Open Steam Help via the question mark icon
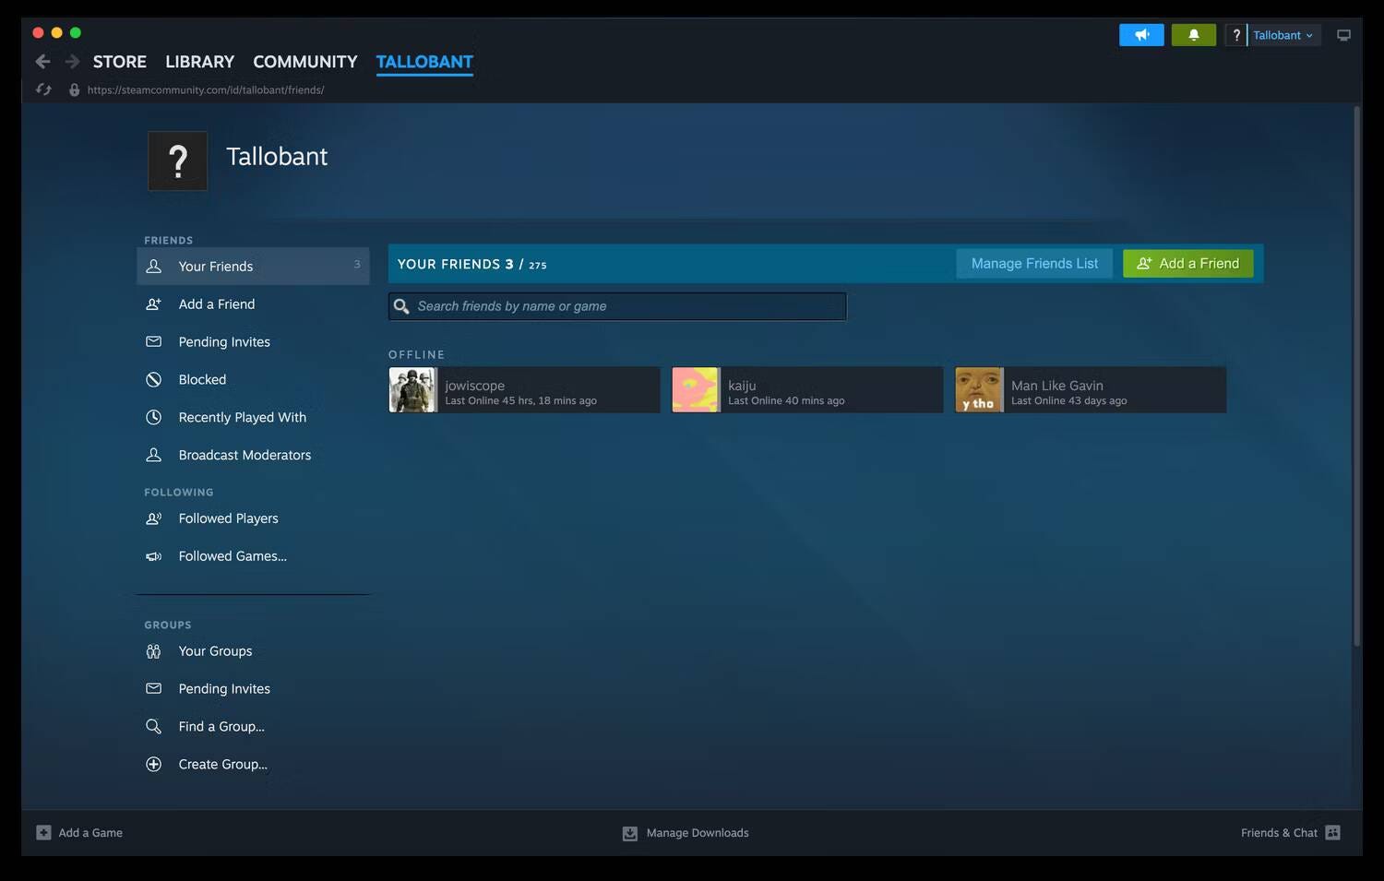This screenshot has height=881, width=1384. tap(1236, 34)
